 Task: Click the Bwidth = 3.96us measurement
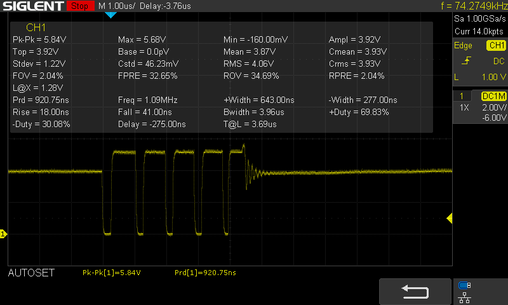(254, 112)
